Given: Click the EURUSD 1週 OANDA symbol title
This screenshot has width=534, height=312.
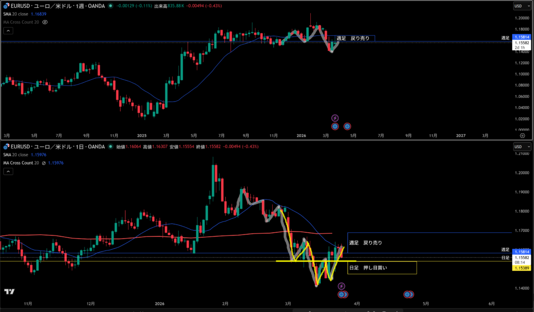Looking at the screenshot, I should pos(57,6).
